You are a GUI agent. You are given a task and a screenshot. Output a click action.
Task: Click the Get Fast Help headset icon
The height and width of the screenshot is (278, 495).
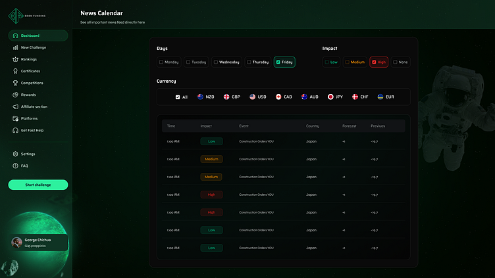coord(15,130)
